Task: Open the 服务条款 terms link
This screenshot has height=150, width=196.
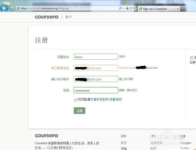Action: (x=100, y=100)
